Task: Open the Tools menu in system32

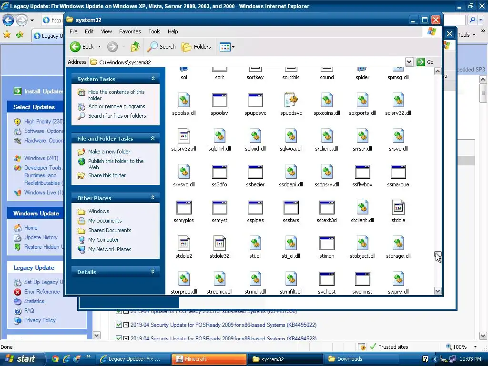Action: 154,31
